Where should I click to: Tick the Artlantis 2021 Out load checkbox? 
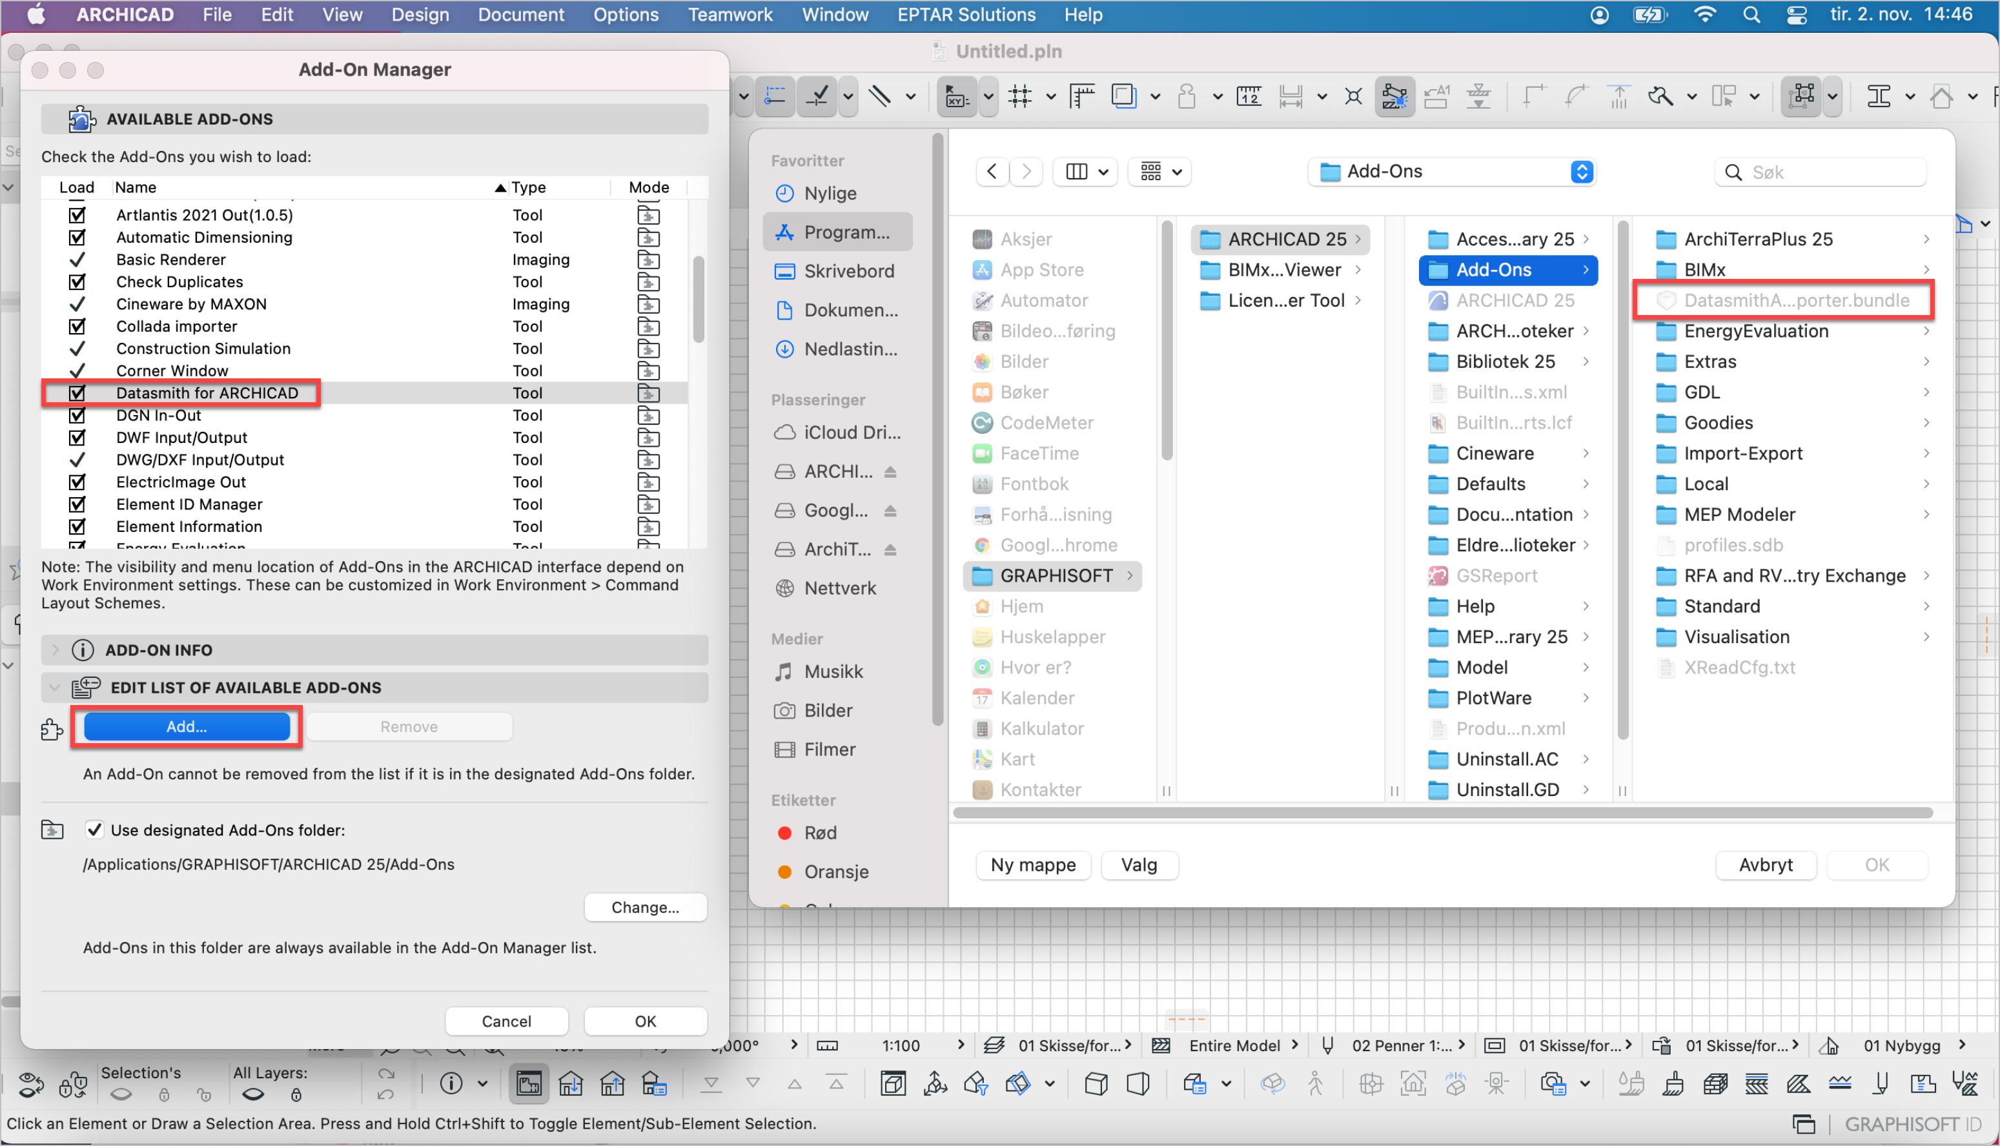coord(77,215)
